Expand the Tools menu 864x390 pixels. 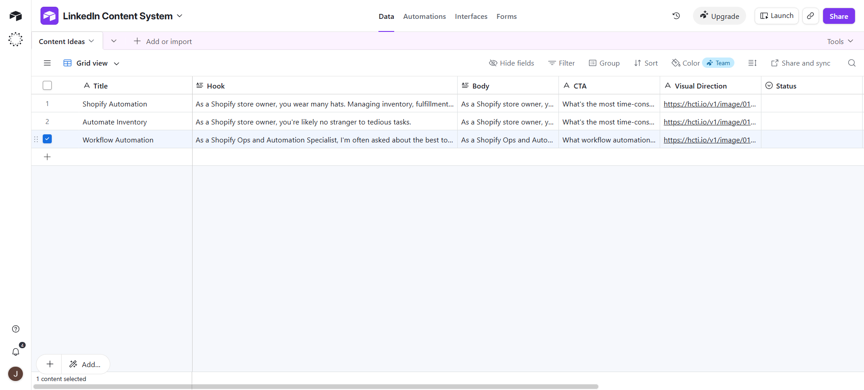[840, 41]
